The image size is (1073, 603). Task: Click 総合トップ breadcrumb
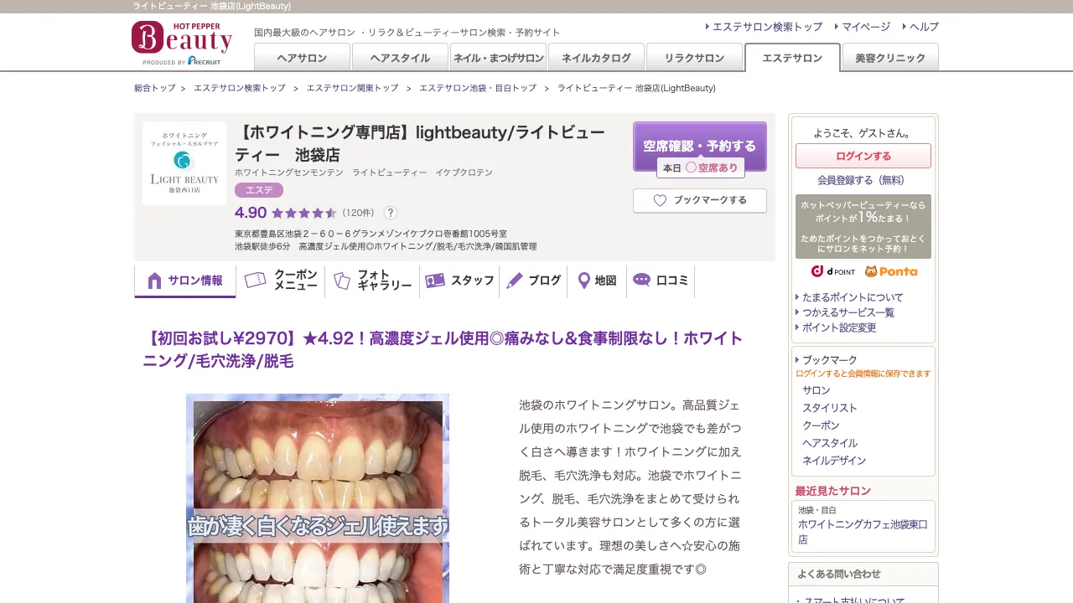(155, 88)
